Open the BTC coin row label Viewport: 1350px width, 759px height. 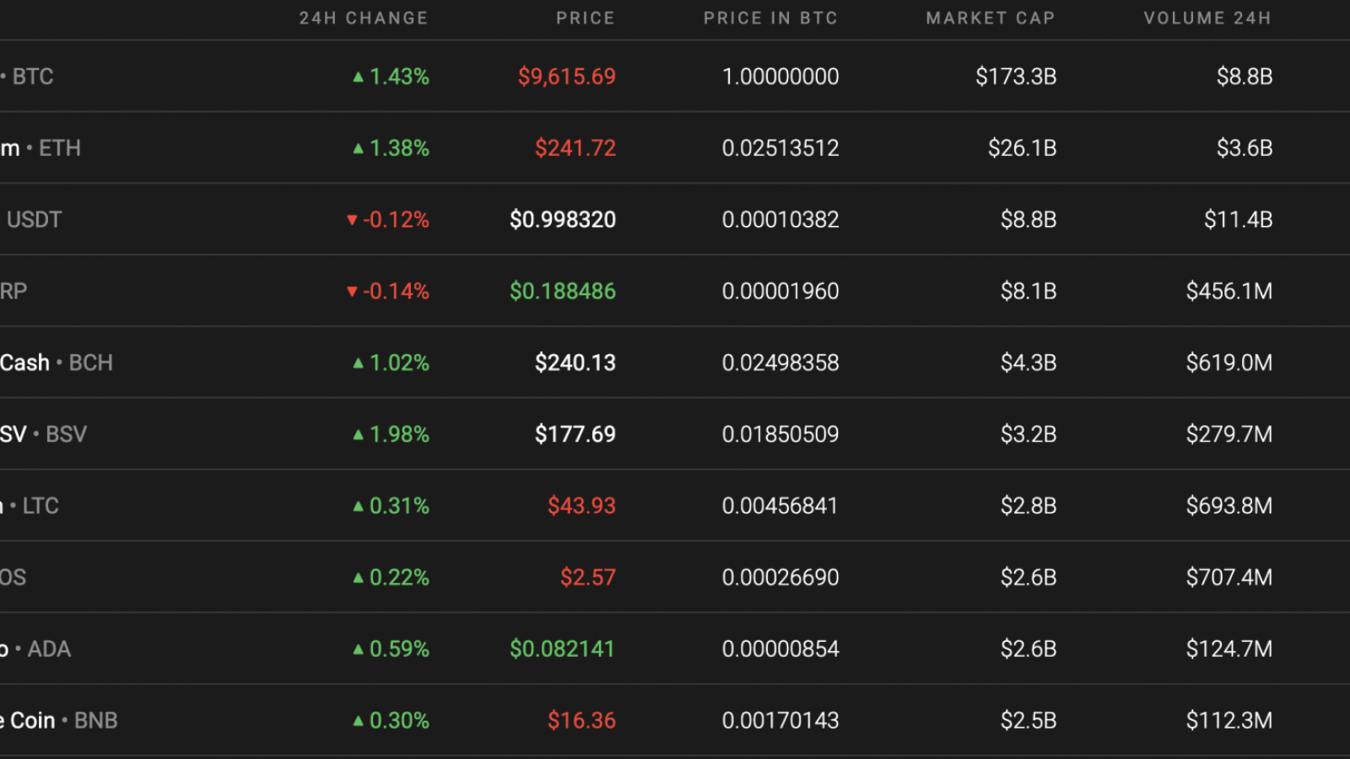point(33,77)
